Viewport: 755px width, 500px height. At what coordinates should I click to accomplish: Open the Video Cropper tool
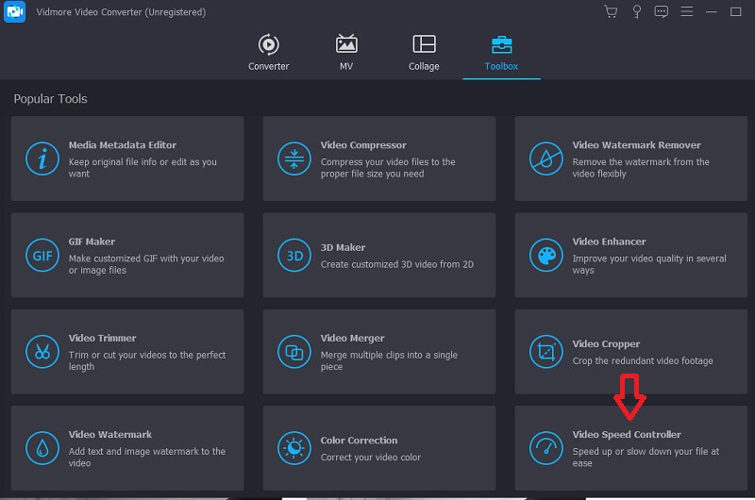click(x=630, y=352)
